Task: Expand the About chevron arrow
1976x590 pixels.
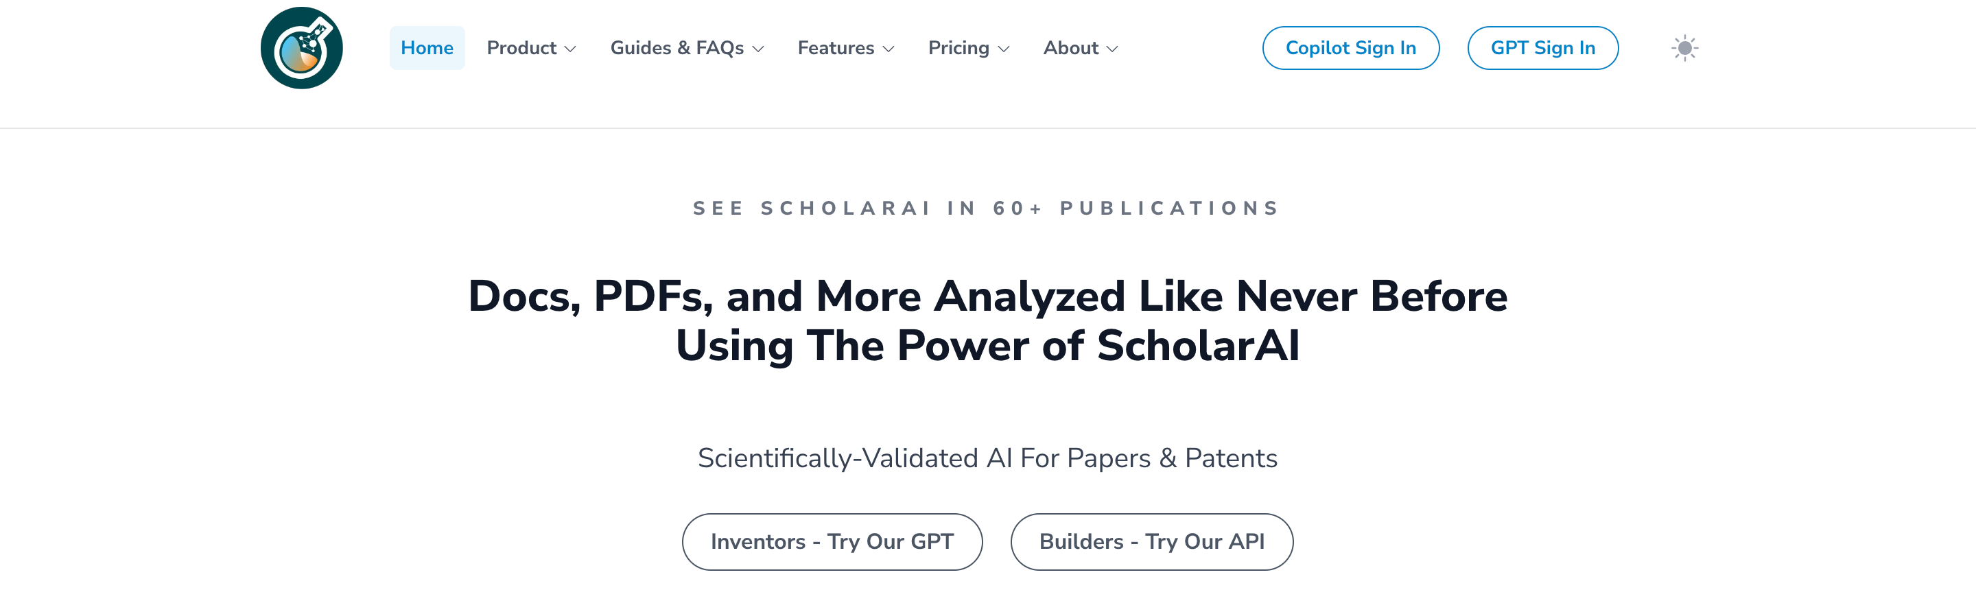Action: (x=1112, y=49)
